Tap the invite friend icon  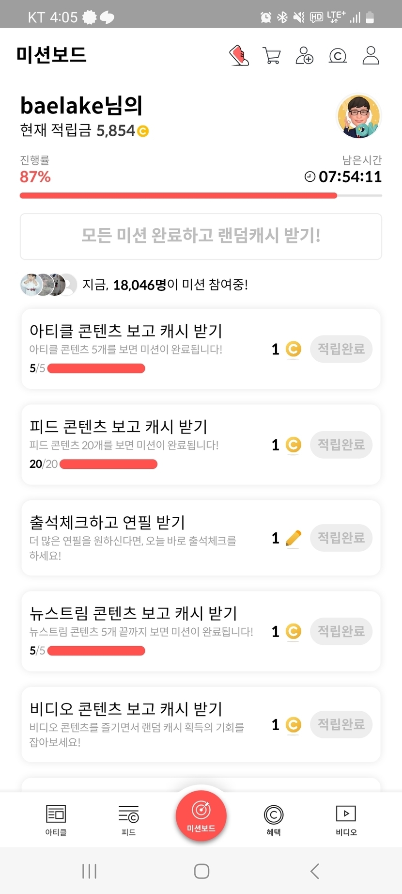tap(304, 55)
